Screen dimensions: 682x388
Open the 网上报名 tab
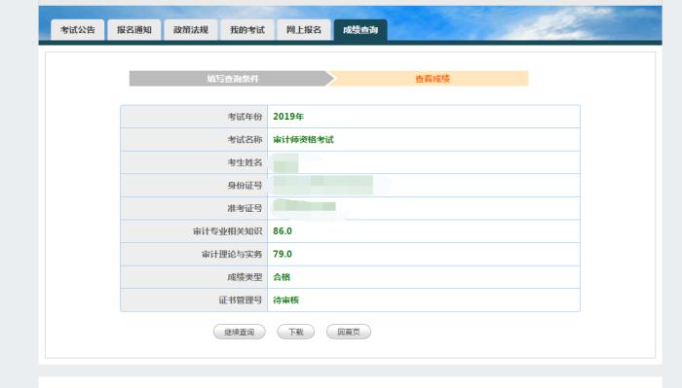[304, 30]
